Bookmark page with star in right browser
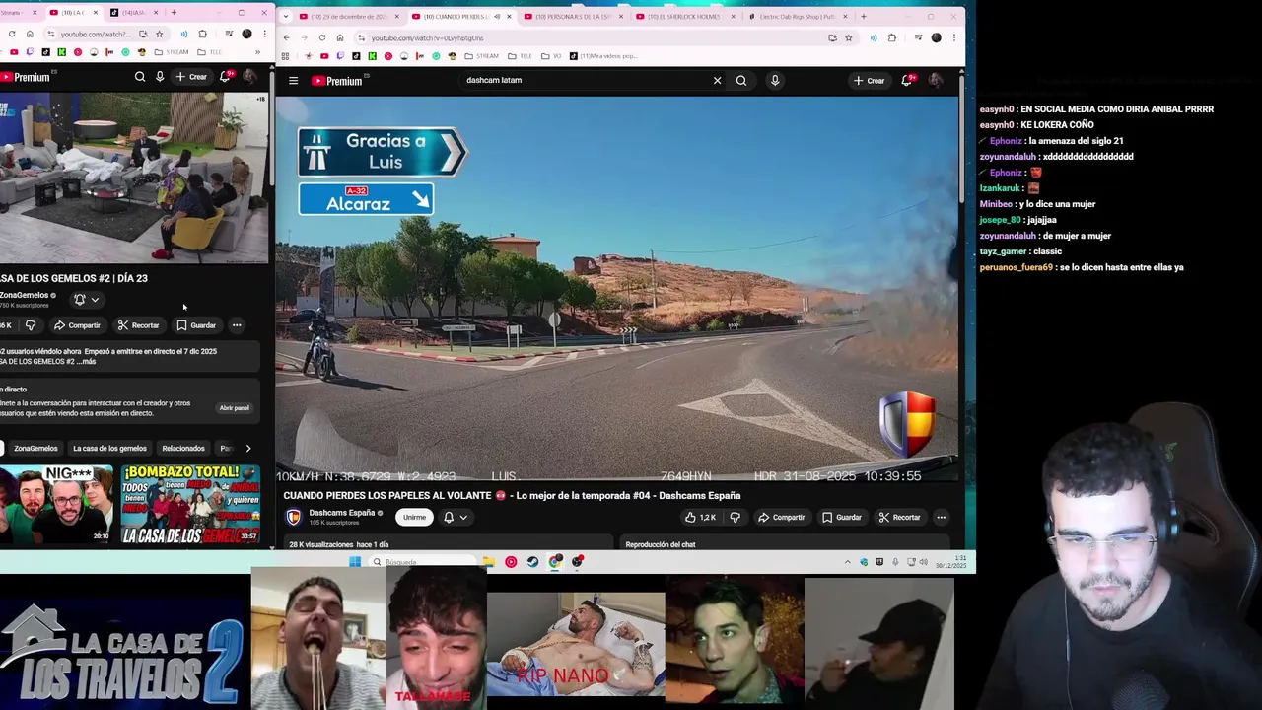 pos(848,37)
